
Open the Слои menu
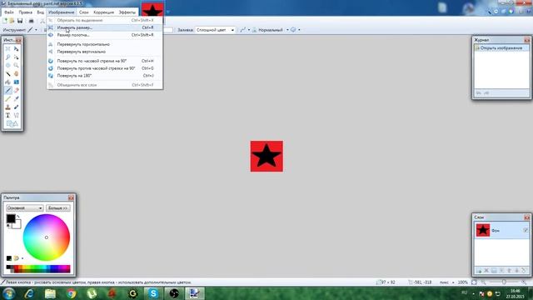tap(83, 12)
